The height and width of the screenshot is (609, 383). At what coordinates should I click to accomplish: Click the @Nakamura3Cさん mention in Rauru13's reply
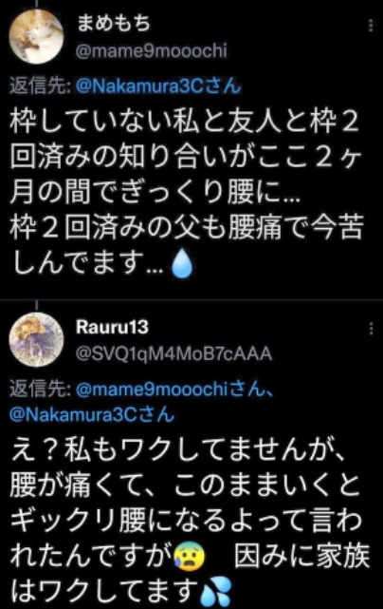(x=92, y=414)
